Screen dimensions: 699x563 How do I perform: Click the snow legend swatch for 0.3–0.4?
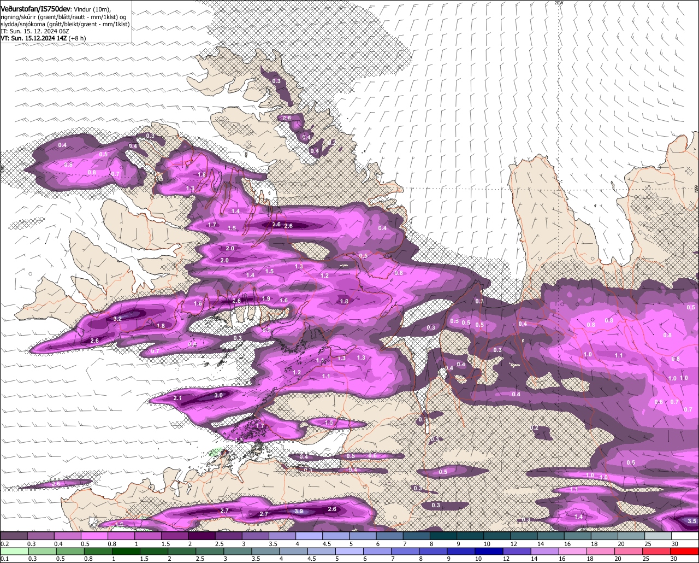(x=42, y=536)
